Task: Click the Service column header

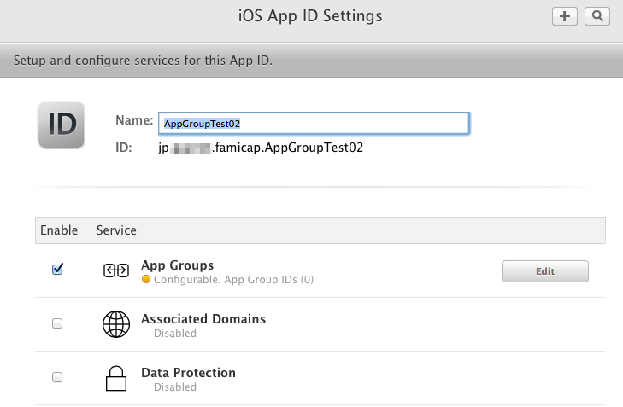Action: [116, 230]
